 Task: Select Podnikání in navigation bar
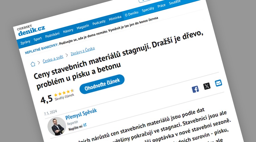click(x=52, y=35)
